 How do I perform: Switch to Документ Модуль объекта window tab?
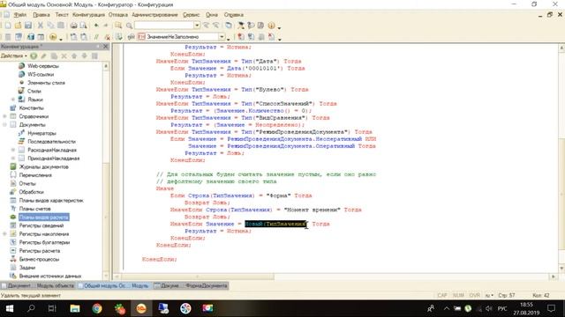(x=39, y=285)
